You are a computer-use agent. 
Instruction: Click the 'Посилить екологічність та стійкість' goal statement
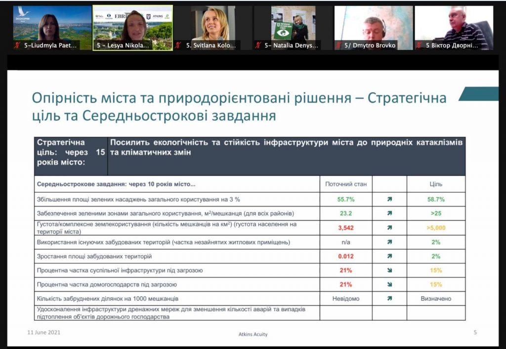point(286,147)
